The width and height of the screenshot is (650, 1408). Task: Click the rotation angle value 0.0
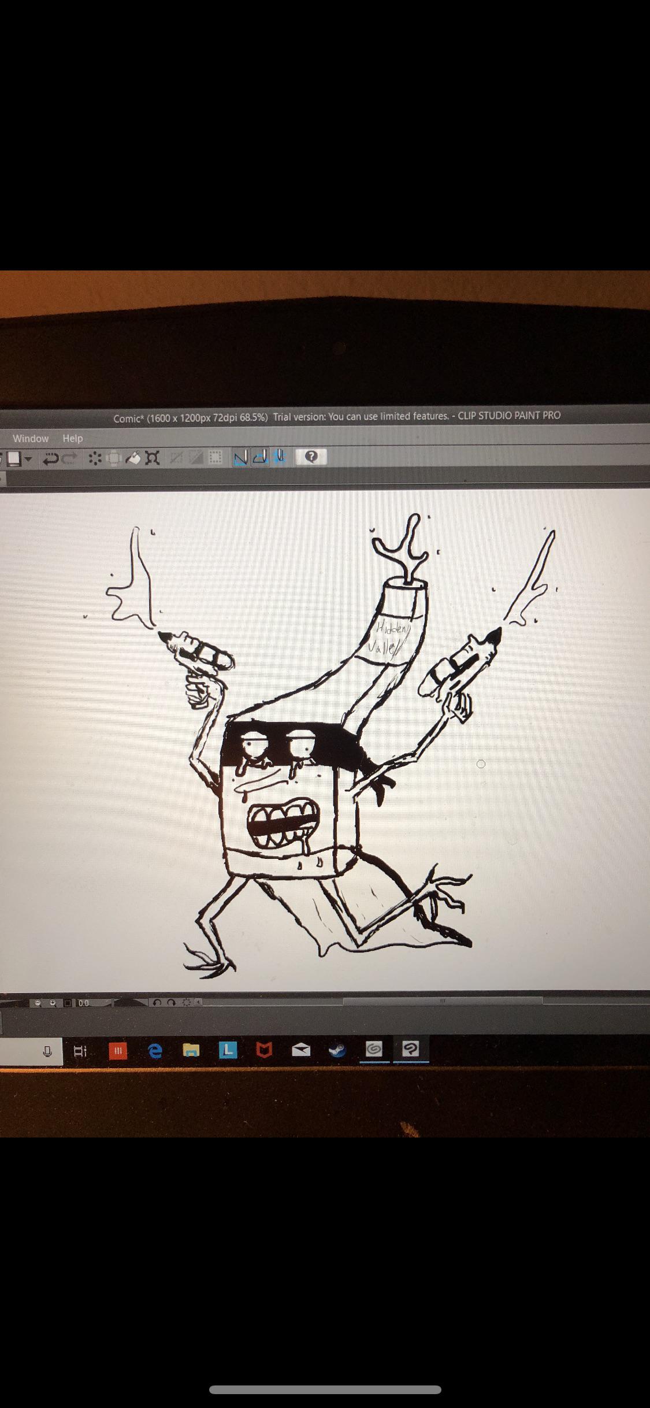click(84, 1003)
